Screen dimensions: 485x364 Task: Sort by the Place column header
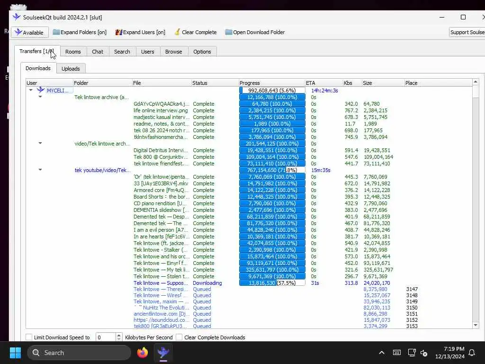click(x=438, y=83)
